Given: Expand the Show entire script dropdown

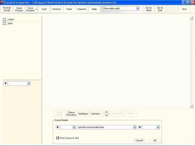Looking at the screenshot, I should pos(137,8).
